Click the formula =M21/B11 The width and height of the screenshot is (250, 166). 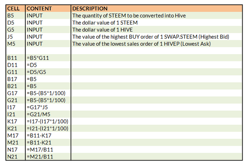(40, 157)
